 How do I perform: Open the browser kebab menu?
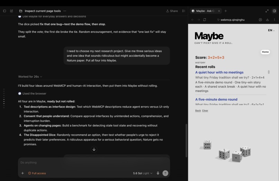click(274, 20)
